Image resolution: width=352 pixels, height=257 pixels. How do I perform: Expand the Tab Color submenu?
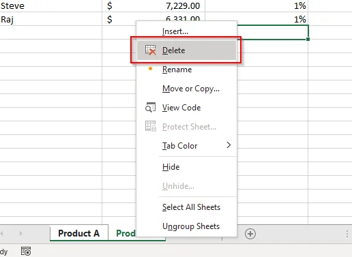point(186,146)
